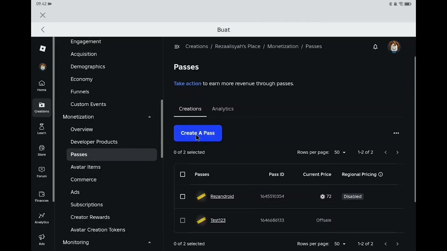This screenshot has height=251, width=447.
Task: Click the Roblox logo icon in sidebar
Action: (x=43, y=48)
